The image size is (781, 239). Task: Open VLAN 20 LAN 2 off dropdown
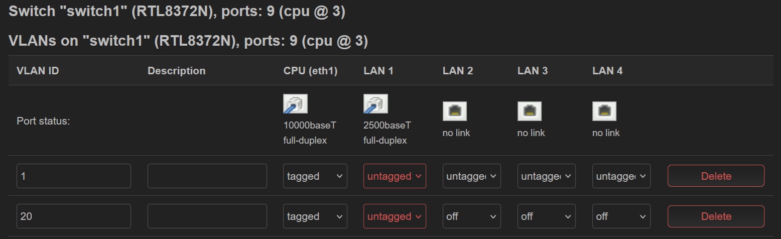471,216
